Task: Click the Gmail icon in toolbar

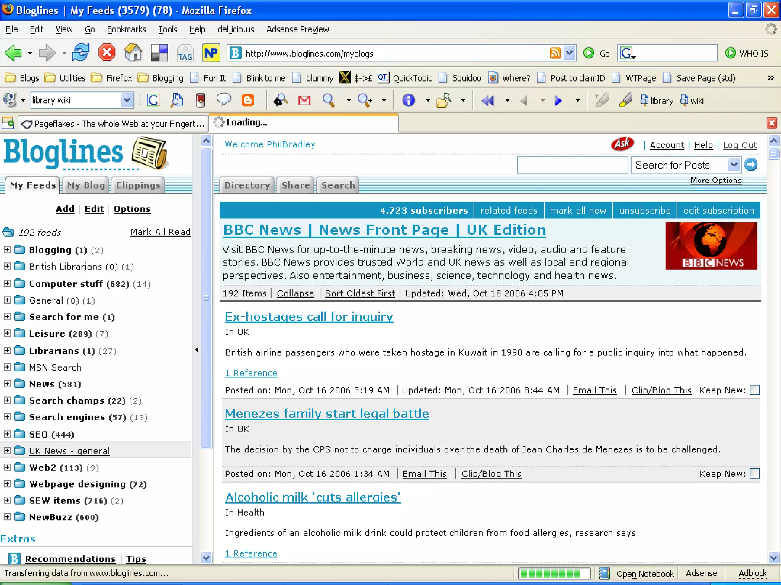Action: (x=304, y=101)
